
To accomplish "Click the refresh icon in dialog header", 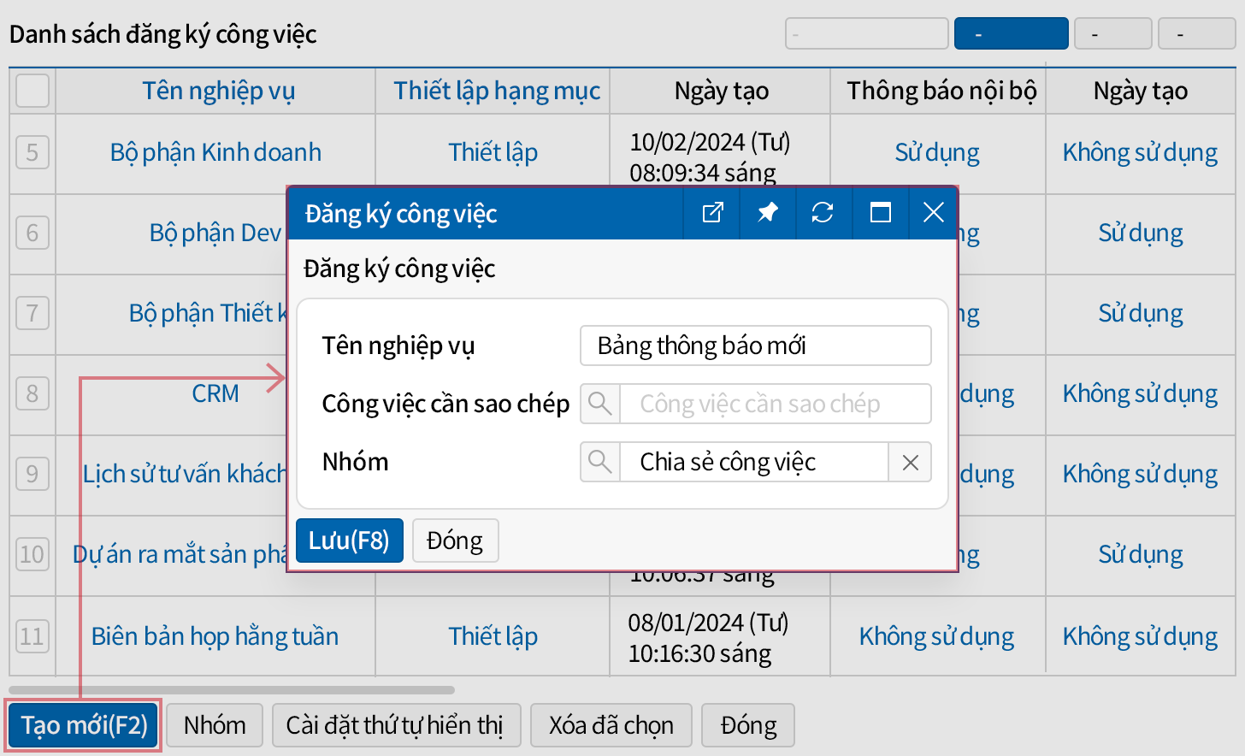I will tap(823, 213).
